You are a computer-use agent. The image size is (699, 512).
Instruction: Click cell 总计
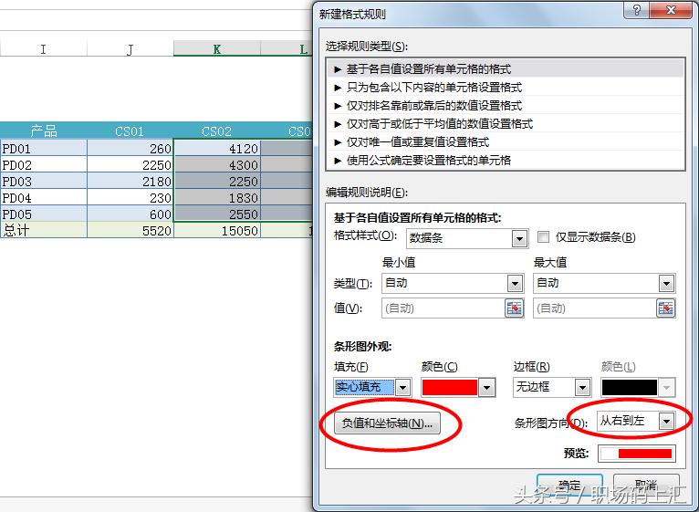tap(43, 230)
